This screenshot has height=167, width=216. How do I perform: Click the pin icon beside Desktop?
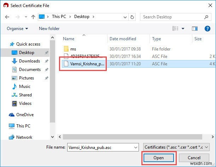tap(47, 53)
